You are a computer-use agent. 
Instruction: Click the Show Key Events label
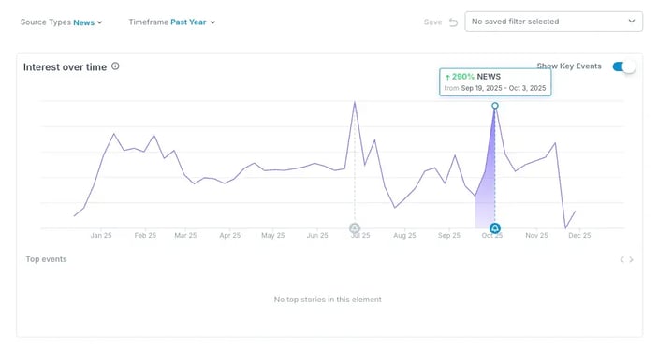point(569,66)
